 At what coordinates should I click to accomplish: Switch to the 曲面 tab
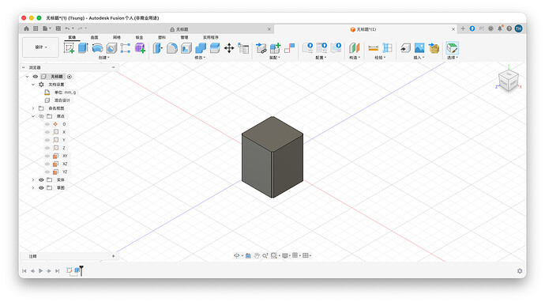click(x=94, y=37)
